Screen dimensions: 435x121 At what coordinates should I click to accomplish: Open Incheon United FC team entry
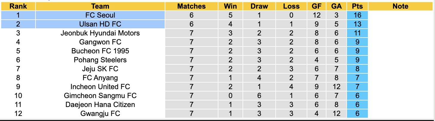pyautogui.click(x=100, y=87)
